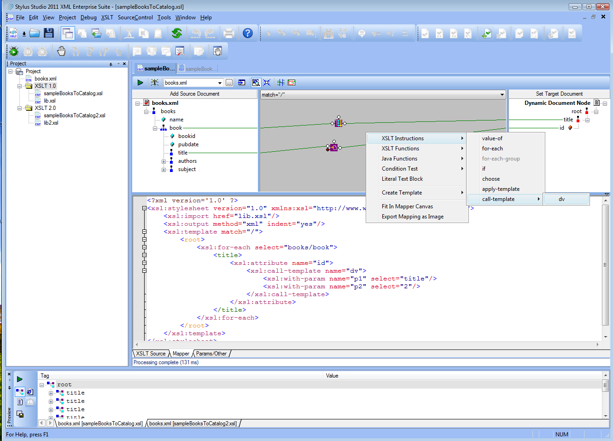
Task: Click the XSLT source editor vertical scrollbar
Action: point(605,265)
